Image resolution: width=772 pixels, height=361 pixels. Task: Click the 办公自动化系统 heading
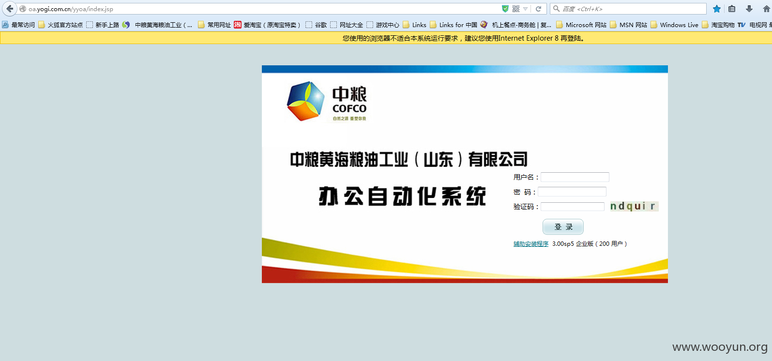click(x=402, y=196)
